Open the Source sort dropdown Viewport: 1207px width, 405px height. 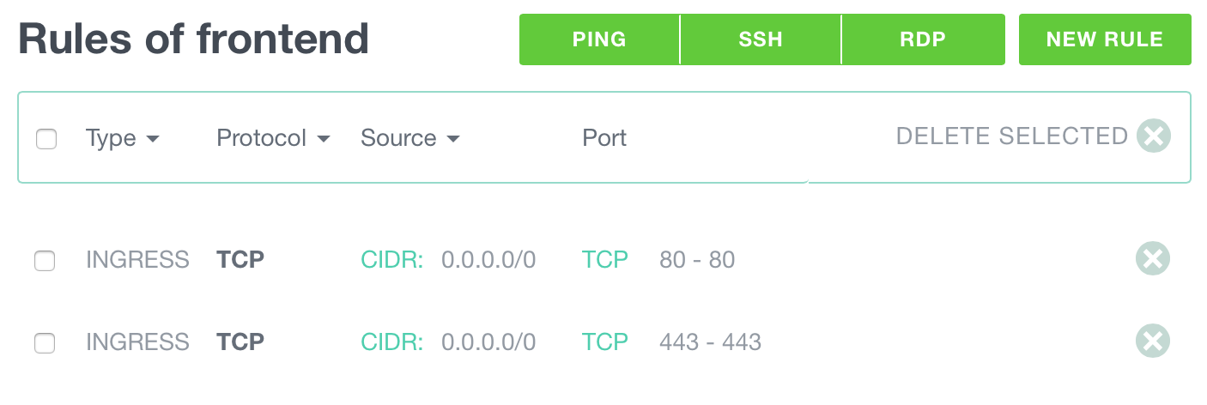(x=410, y=138)
